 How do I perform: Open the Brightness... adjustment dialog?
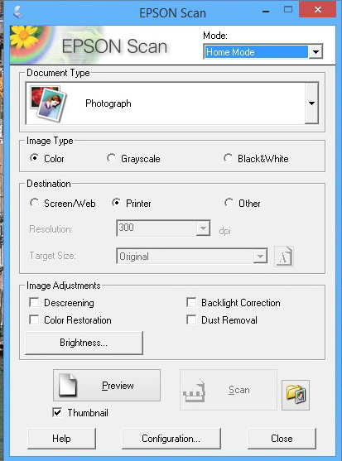click(x=84, y=343)
